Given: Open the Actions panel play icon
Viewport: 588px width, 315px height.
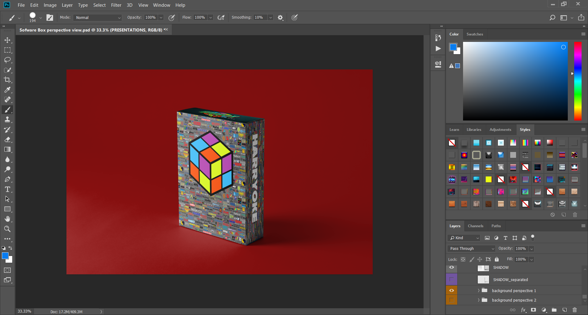Looking at the screenshot, I should (438, 49).
